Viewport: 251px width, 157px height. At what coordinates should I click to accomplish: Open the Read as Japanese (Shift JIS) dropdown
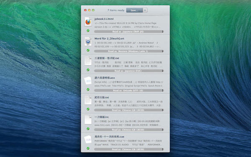coord(129,31)
